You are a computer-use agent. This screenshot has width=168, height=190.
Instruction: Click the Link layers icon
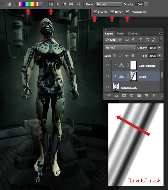pyautogui.click(x=109, y=96)
